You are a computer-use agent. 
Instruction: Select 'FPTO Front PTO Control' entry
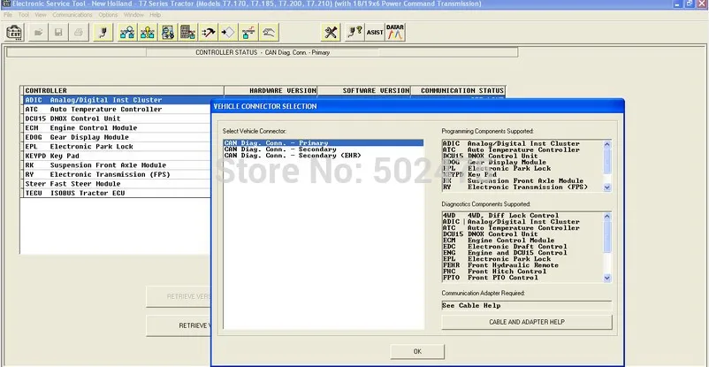(522, 278)
